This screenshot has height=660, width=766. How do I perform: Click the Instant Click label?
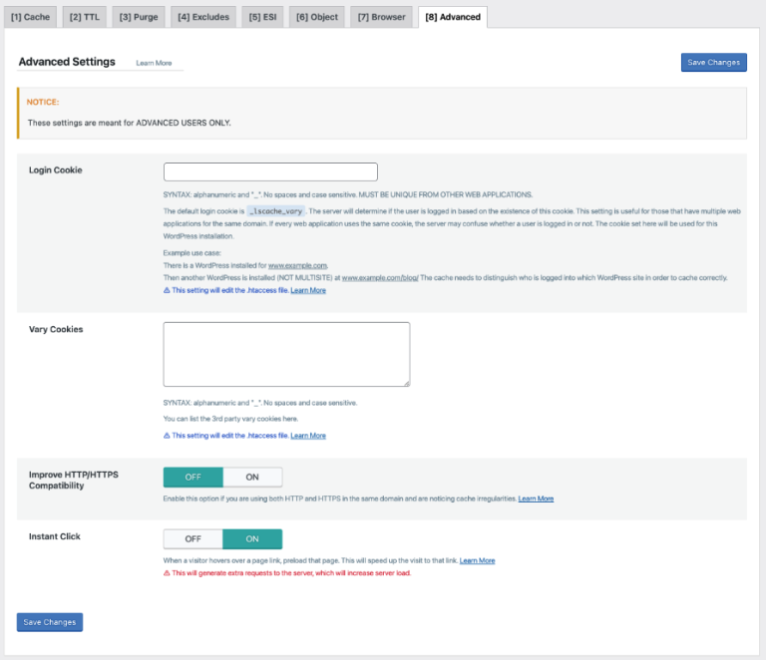coord(54,536)
